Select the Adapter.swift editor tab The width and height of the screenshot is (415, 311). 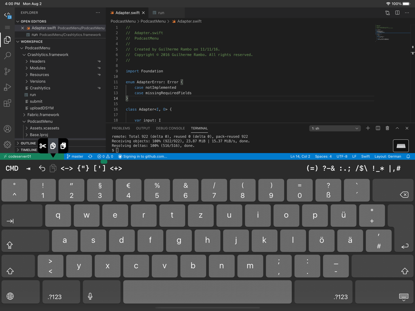(127, 13)
